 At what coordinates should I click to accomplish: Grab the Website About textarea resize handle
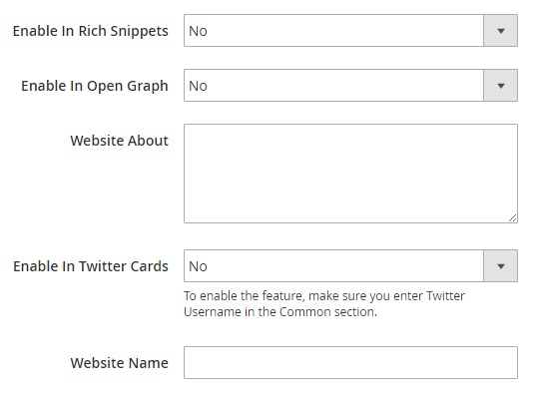point(512,218)
